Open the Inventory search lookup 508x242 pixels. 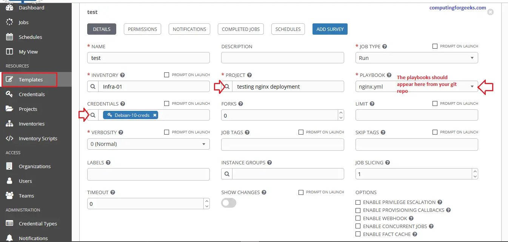coord(92,86)
